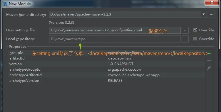
Task: Click the User settings file path field
Action: click(x=115, y=30)
